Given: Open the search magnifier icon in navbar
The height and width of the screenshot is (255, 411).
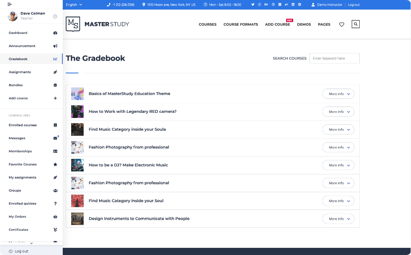Looking at the screenshot, I should pyautogui.click(x=355, y=24).
